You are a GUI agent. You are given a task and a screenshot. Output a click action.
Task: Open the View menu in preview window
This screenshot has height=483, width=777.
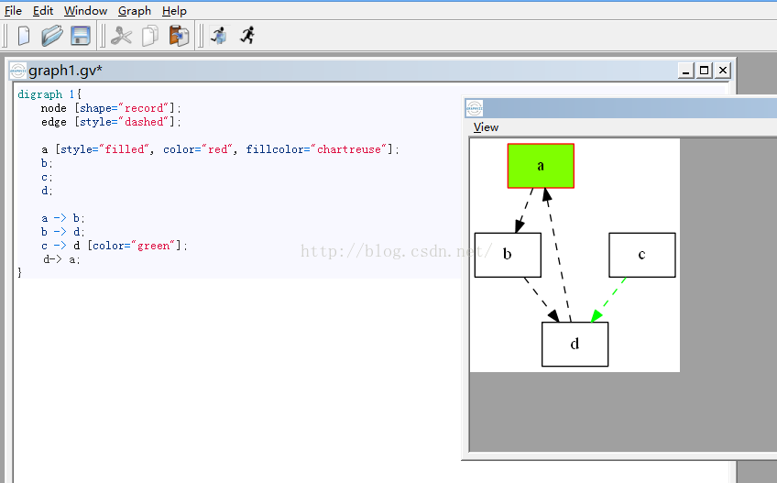[486, 127]
